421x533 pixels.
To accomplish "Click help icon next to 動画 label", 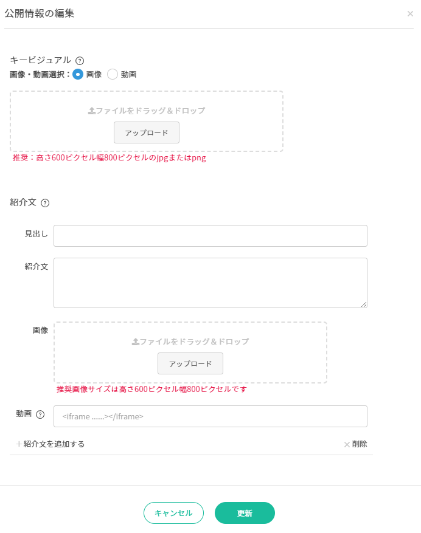I will coord(40,414).
